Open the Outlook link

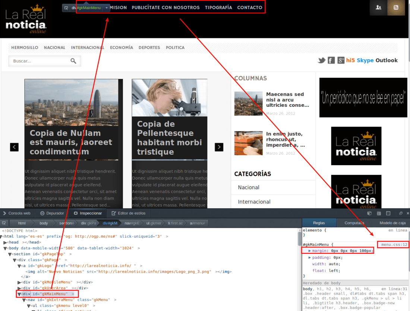(387, 60)
